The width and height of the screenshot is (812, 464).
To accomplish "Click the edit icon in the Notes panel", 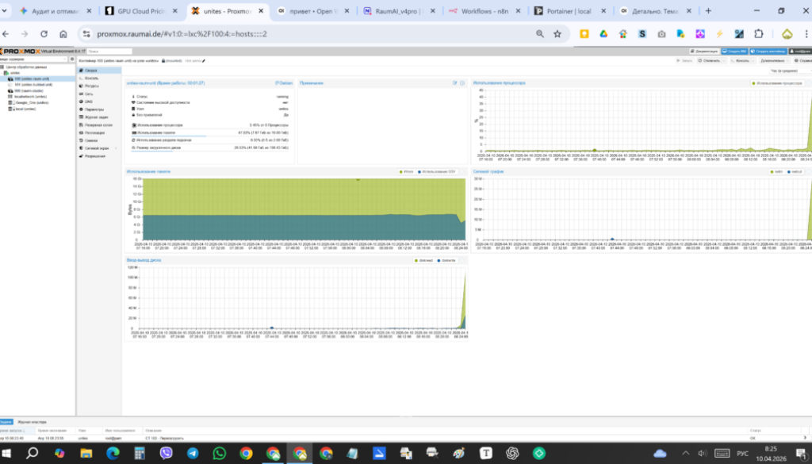I will [x=454, y=82].
